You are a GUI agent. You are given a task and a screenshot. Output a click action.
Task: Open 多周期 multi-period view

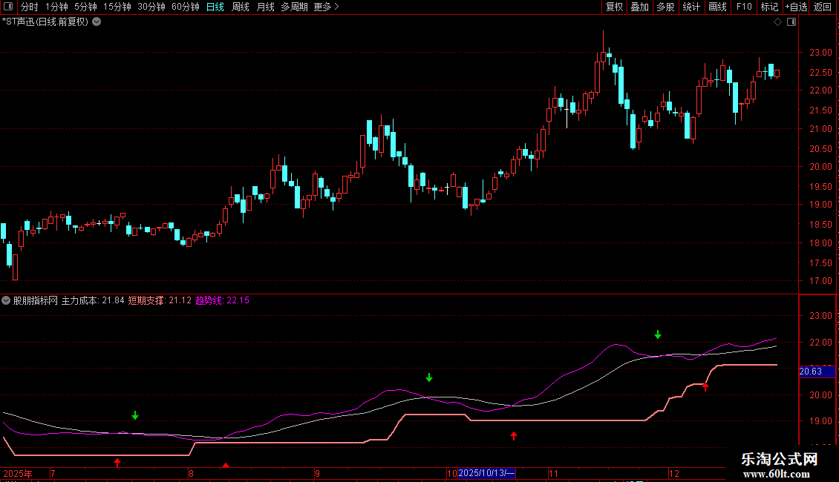tap(294, 7)
